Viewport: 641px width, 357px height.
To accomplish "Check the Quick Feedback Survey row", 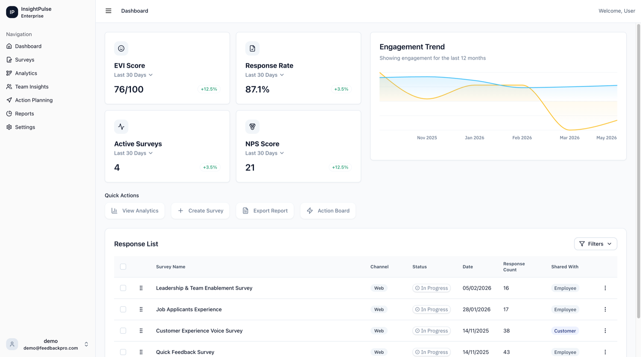I will pyautogui.click(x=123, y=352).
